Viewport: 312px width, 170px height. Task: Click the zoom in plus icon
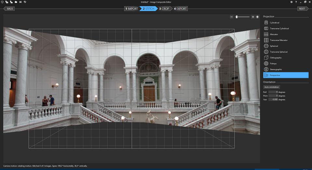pyautogui.click(x=253, y=17)
